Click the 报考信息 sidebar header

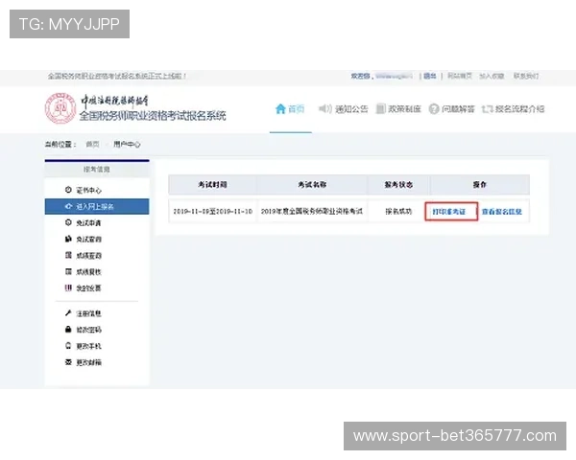click(x=97, y=169)
